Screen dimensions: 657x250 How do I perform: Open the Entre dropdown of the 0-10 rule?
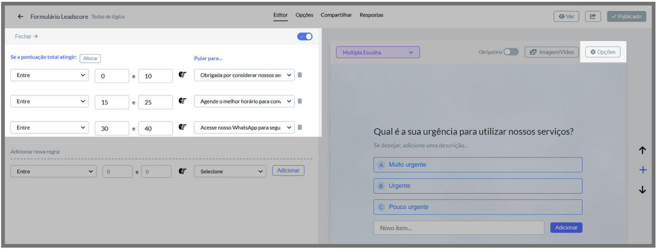click(x=49, y=75)
